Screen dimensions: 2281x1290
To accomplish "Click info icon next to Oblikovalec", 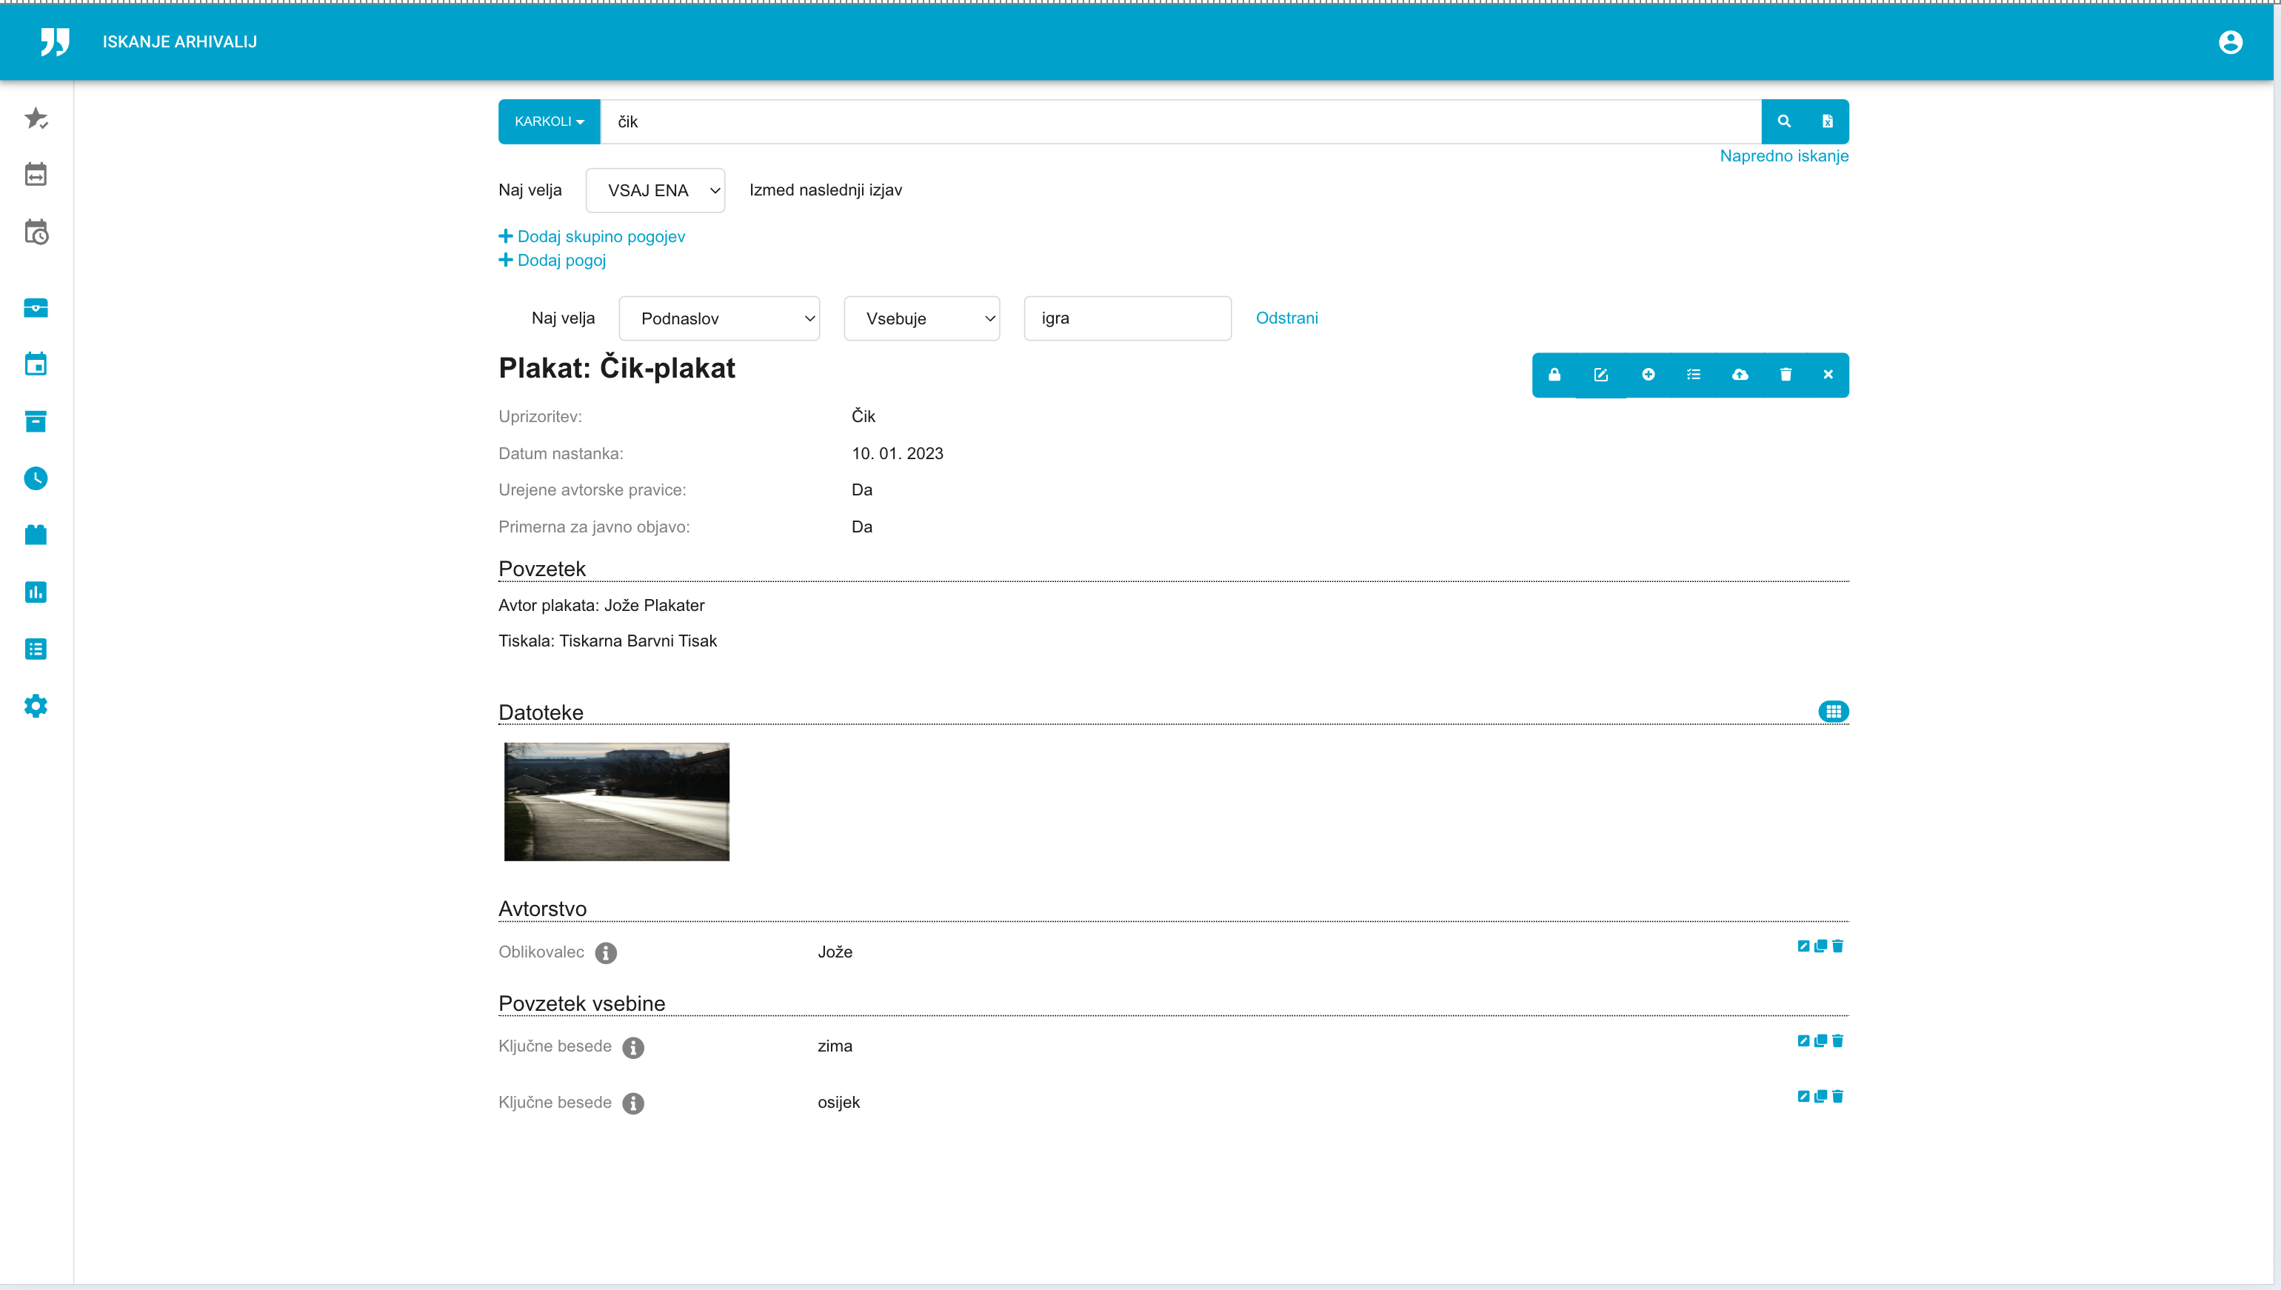I will point(606,952).
